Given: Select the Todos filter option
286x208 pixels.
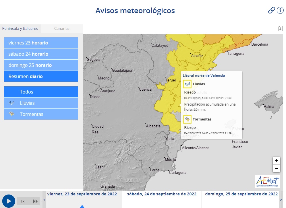Looking at the screenshot, I should pyautogui.click(x=41, y=92).
